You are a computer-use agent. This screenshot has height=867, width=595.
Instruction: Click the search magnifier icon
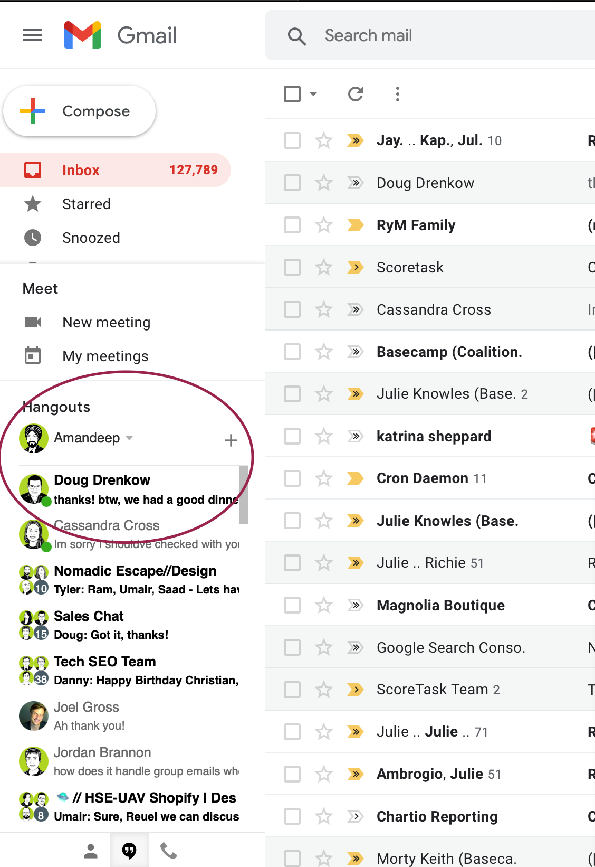pos(297,36)
